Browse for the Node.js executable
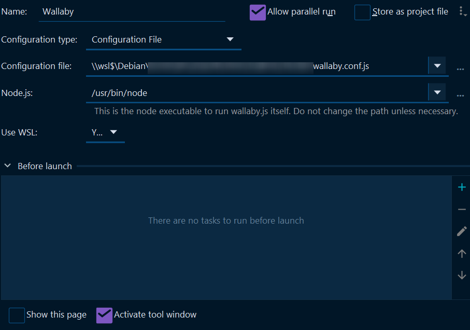The width and height of the screenshot is (470, 330). point(460,95)
